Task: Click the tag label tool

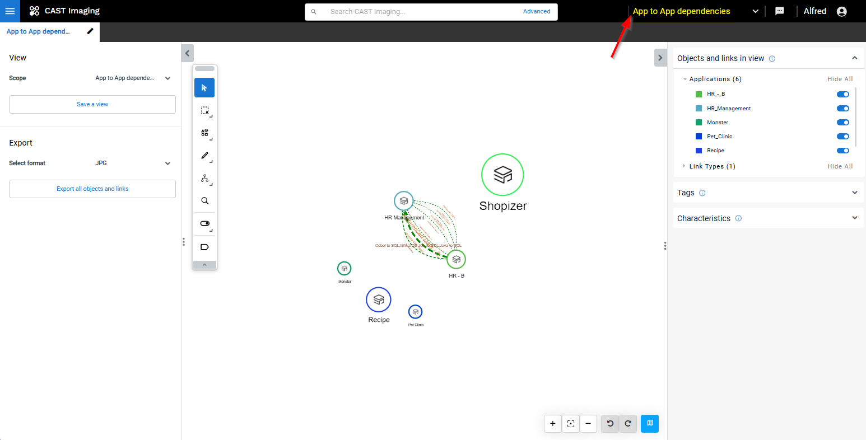Action: click(204, 247)
